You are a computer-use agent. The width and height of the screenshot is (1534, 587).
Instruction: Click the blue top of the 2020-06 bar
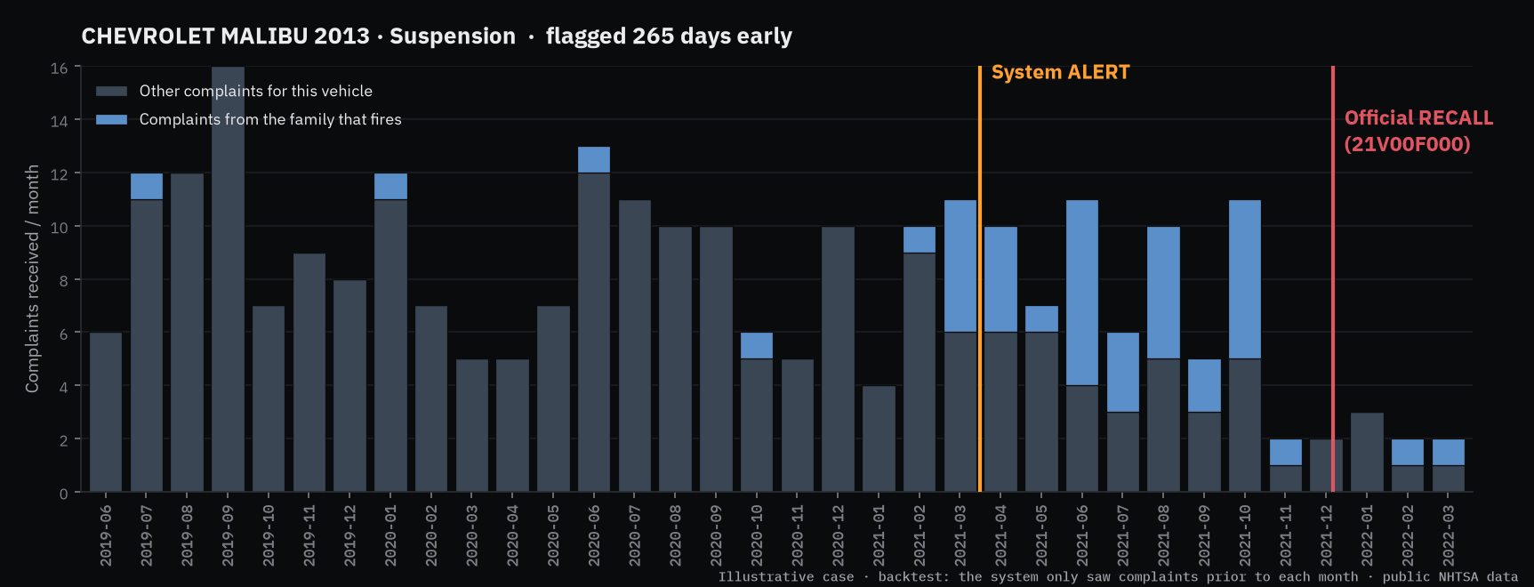coord(594,160)
